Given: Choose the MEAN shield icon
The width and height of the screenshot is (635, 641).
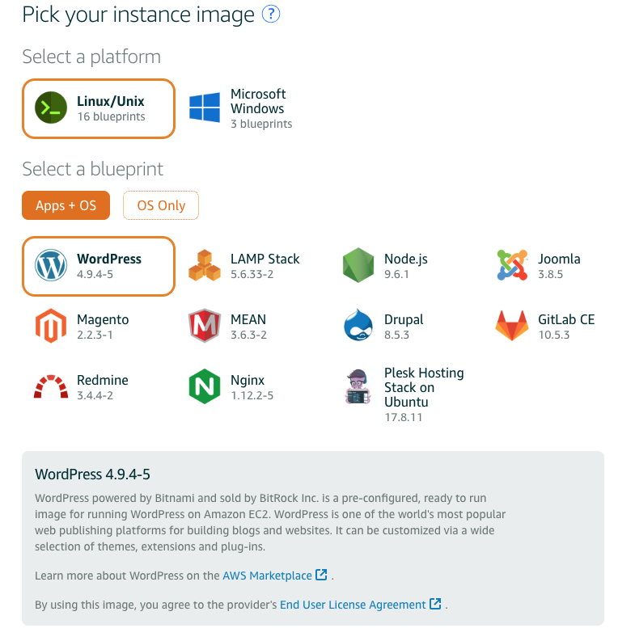Looking at the screenshot, I should coord(205,327).
